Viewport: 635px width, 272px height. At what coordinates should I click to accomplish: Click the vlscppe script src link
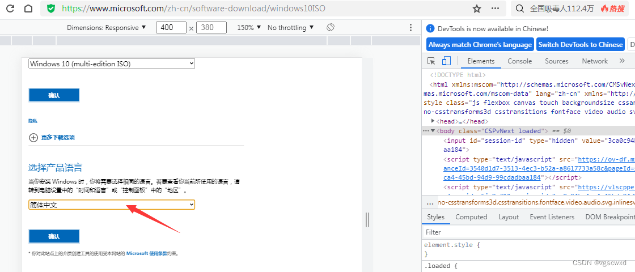(x=606, y=187)
